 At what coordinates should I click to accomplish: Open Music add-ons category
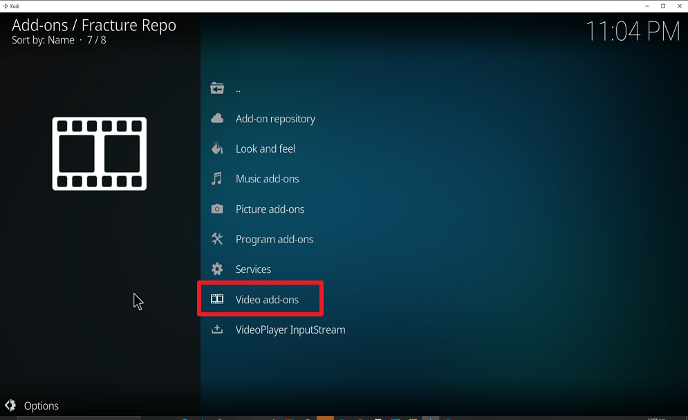click(267, 179)
